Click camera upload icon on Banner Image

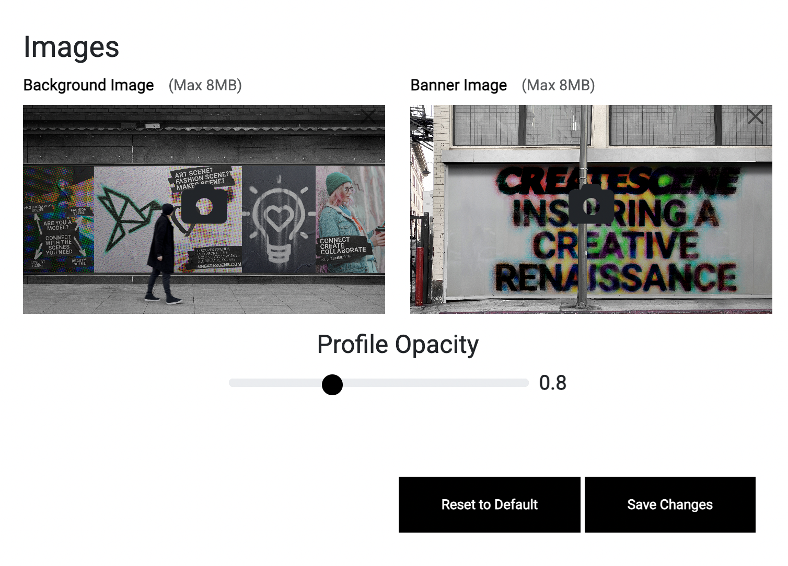[x=591, y=205]
